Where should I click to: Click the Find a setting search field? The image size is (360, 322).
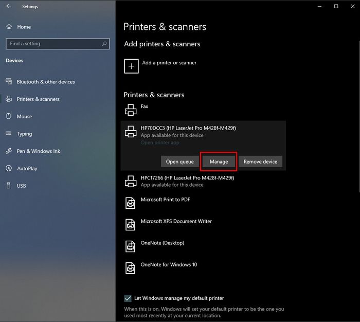click(58, 44)
